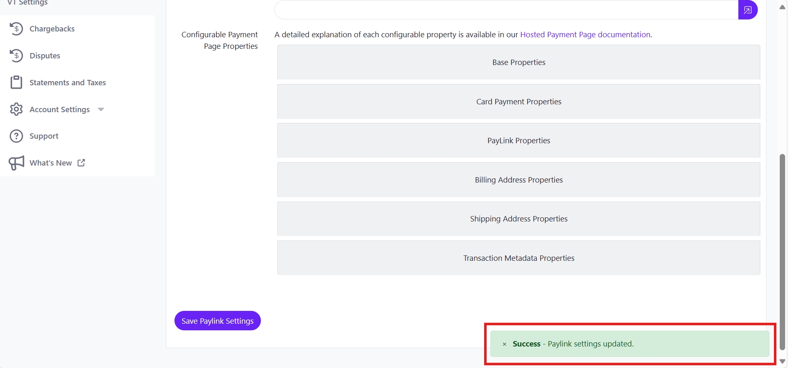788x368 pixels.
Task: Click the What's New megaphone icon
Action: pyautogui.click(x=16, y=163)
